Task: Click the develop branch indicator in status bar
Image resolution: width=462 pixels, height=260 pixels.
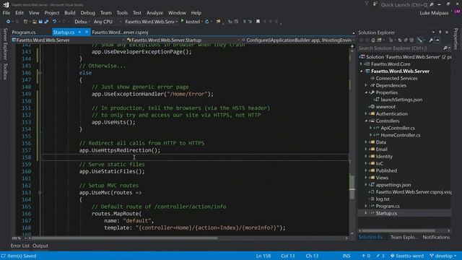Action: [x=443, y=256]
